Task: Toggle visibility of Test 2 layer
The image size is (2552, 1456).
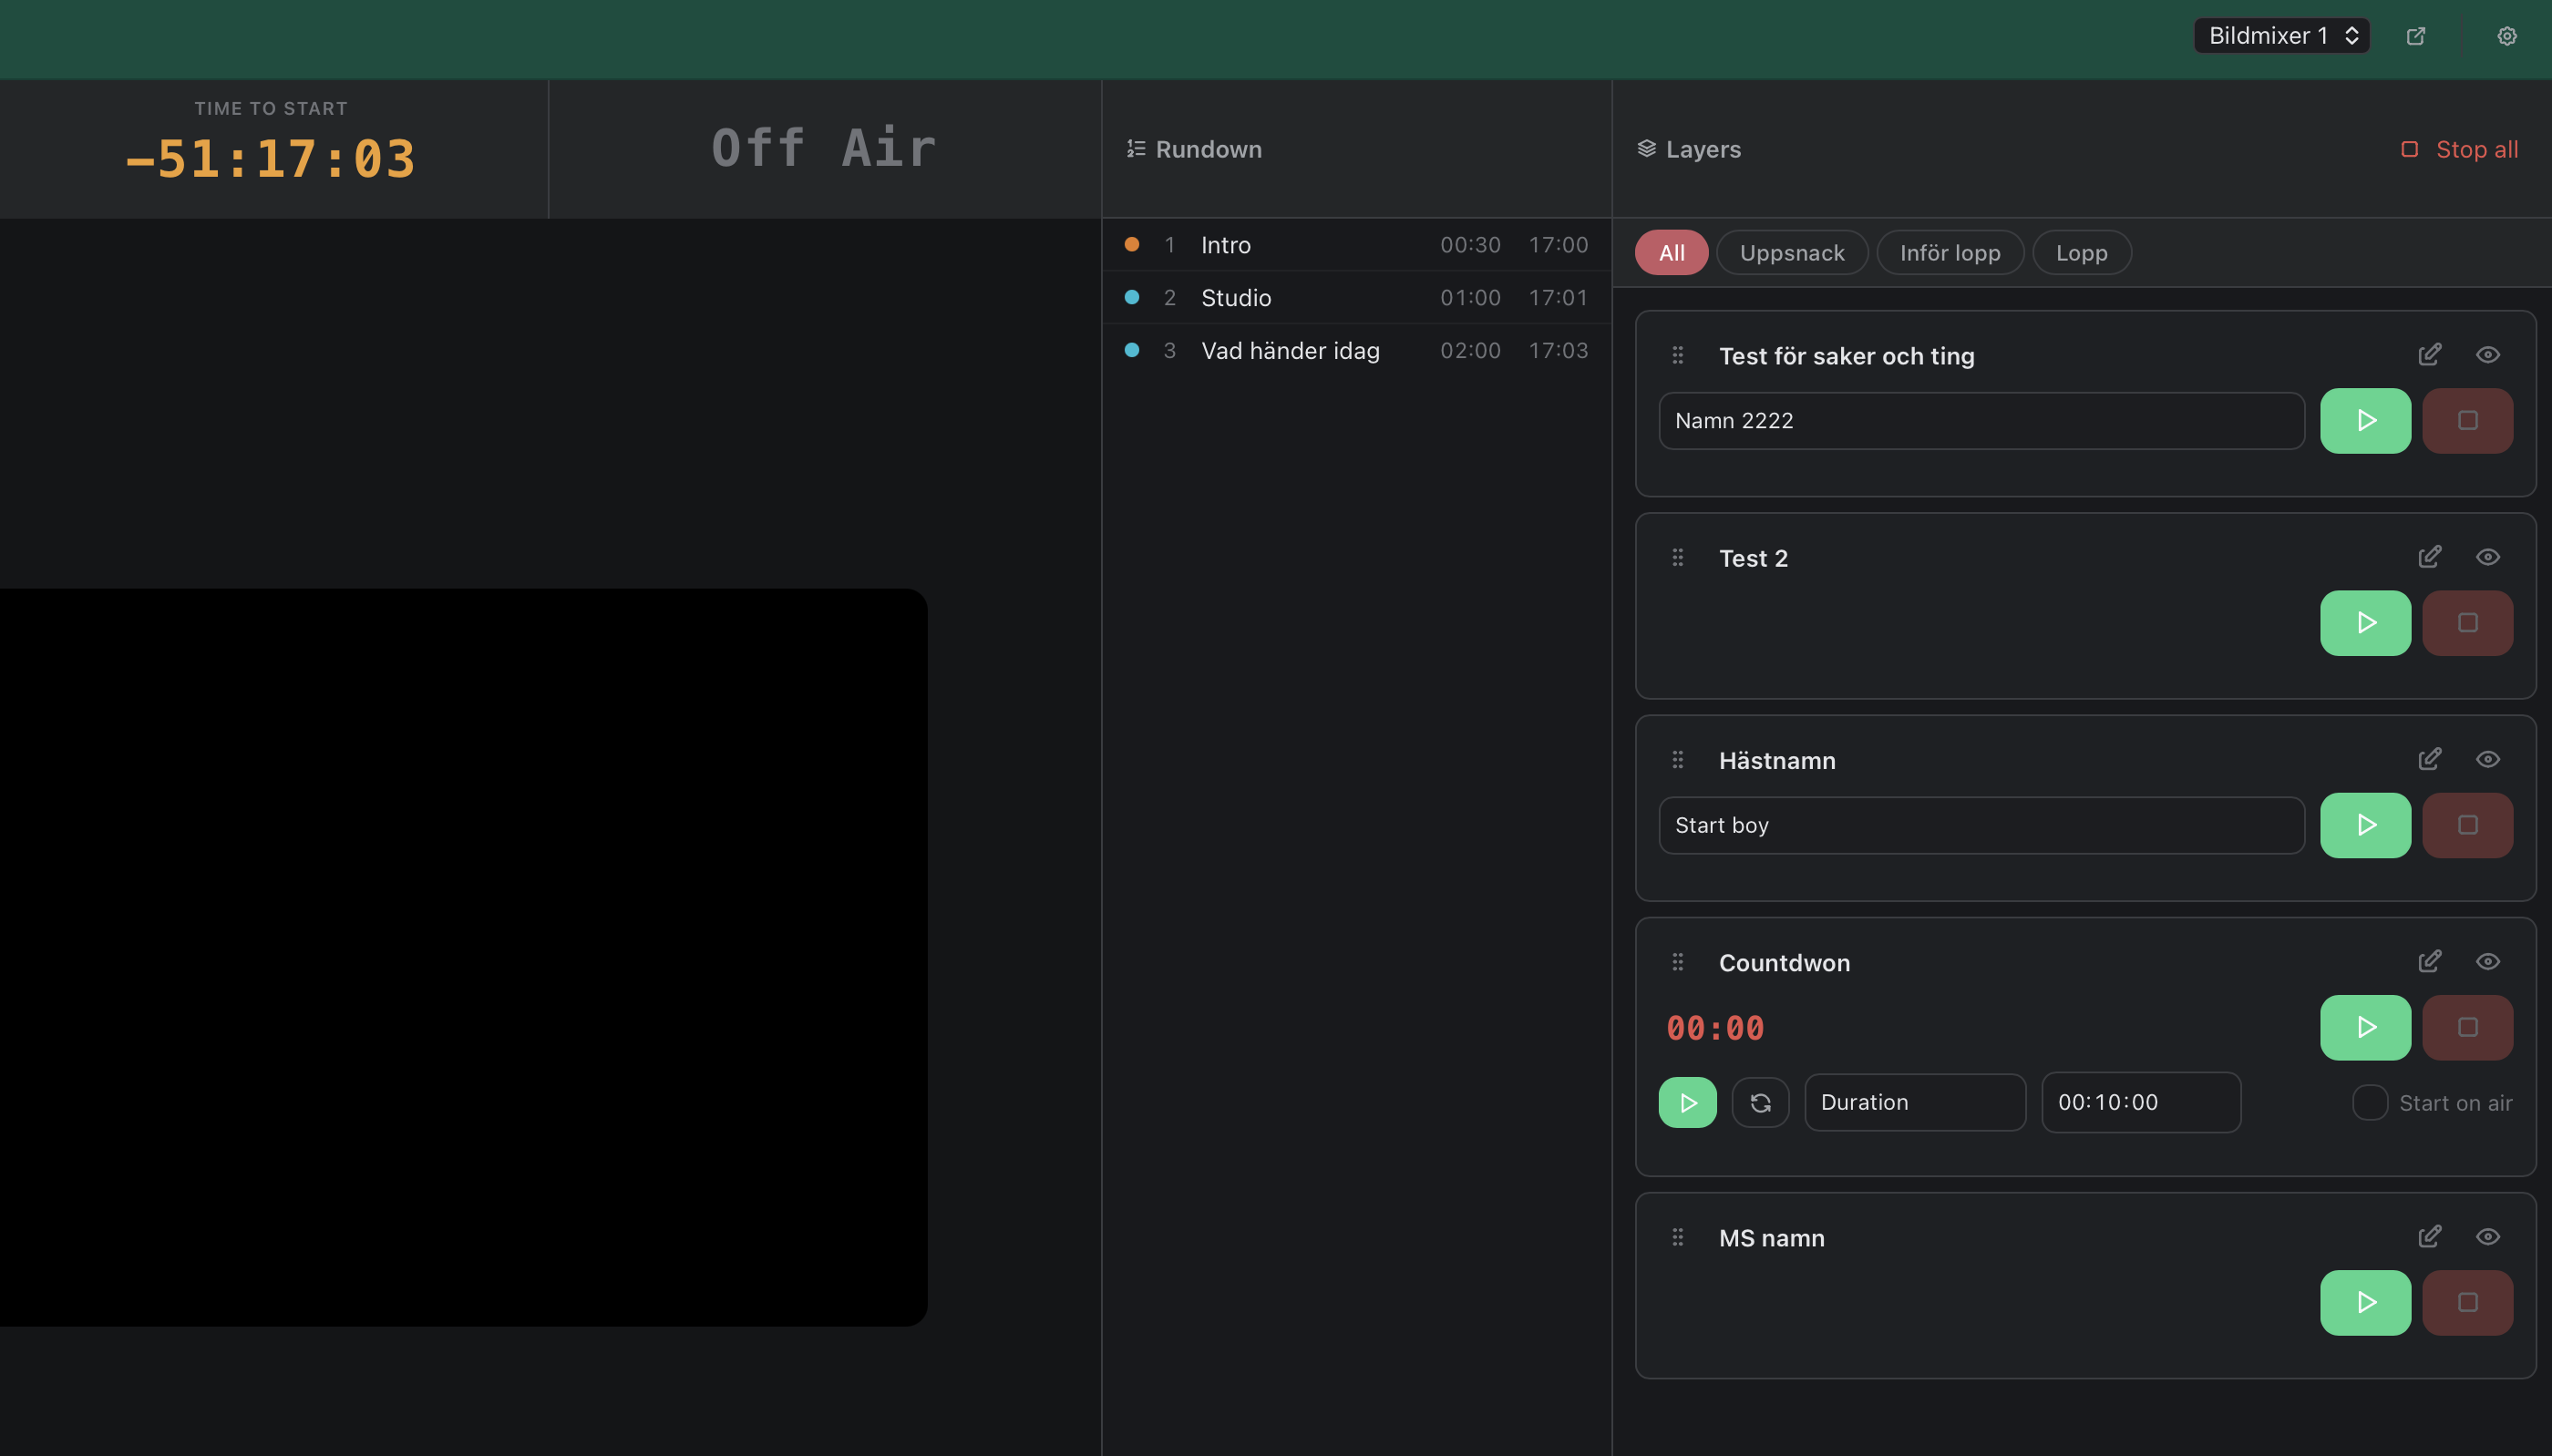Action: 2488,557
